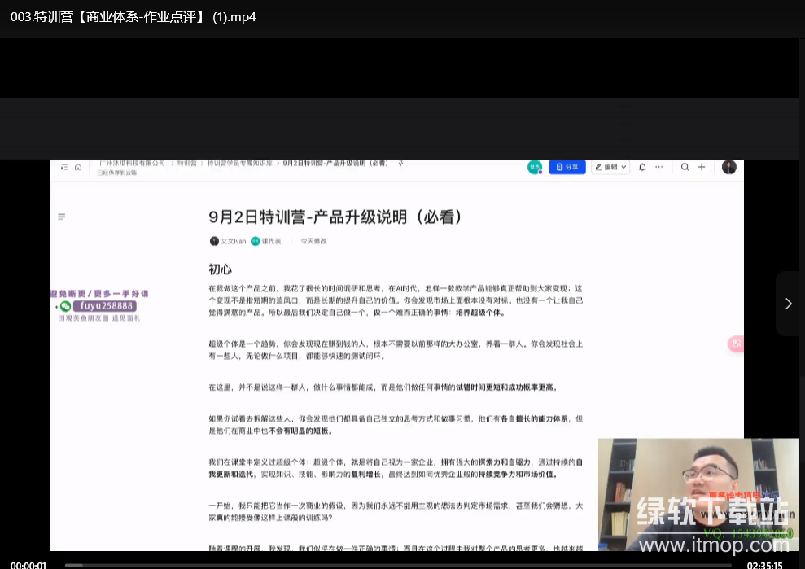Click the 今天修改 modified label

coord(313,242)
